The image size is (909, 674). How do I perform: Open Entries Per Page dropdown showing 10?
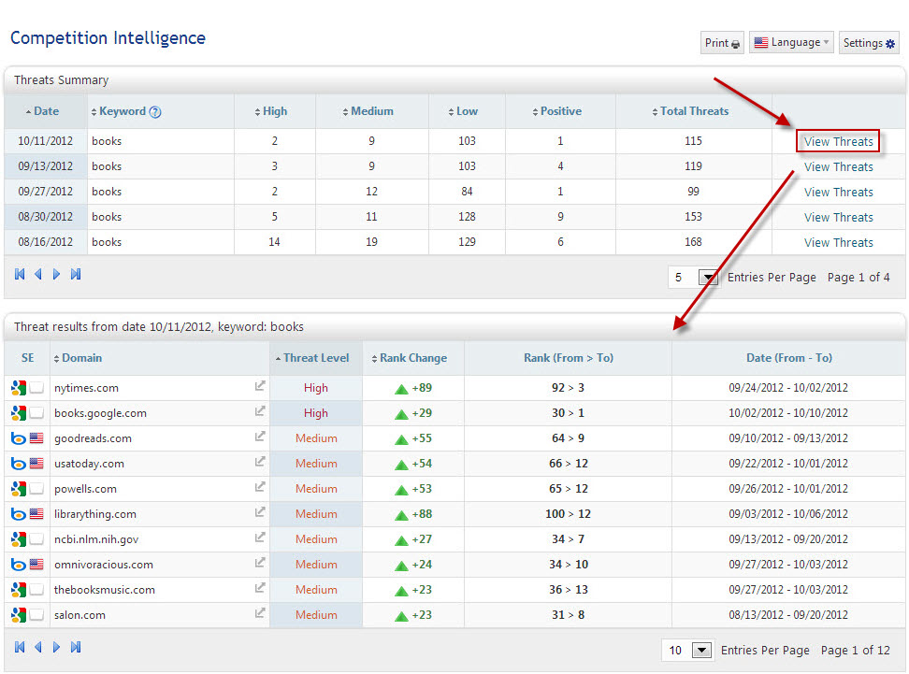point(700,651)
